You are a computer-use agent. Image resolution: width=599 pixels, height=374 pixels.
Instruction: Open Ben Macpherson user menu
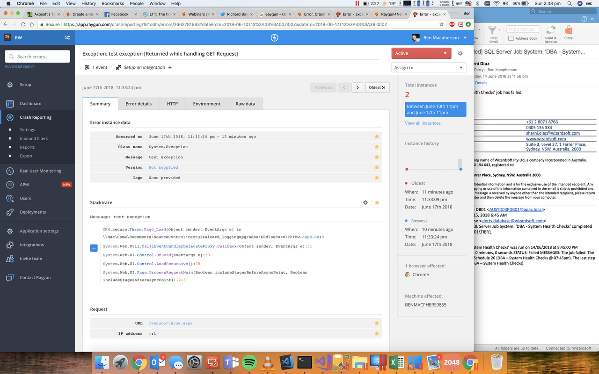coord(439,37)
